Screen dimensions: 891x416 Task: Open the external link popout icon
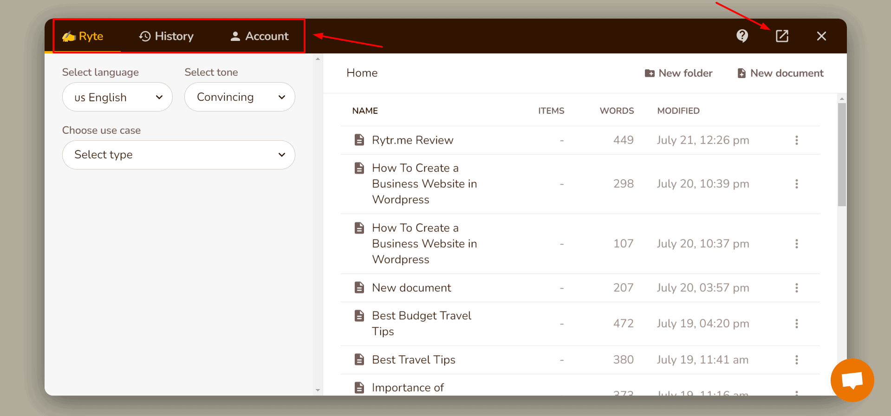[x=782, y=36]
